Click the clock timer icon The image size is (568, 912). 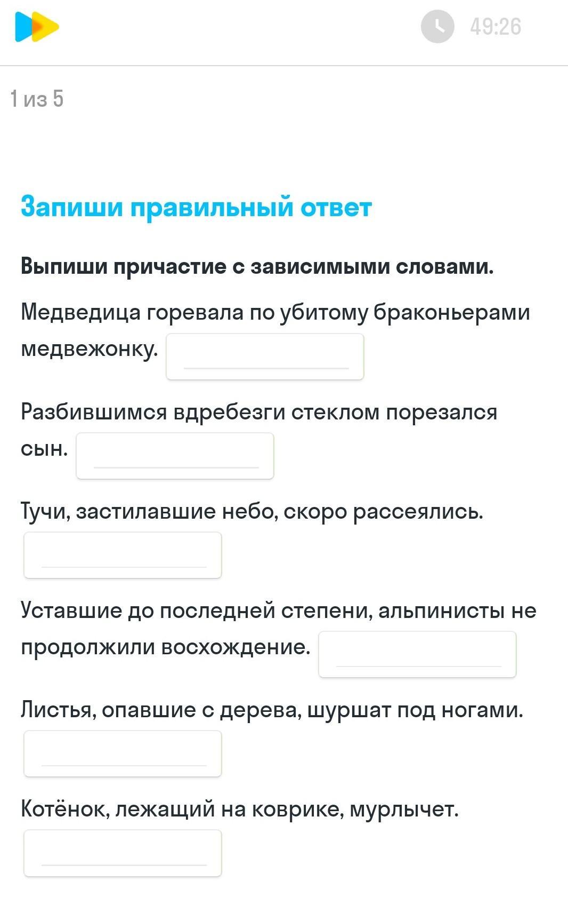437,26
